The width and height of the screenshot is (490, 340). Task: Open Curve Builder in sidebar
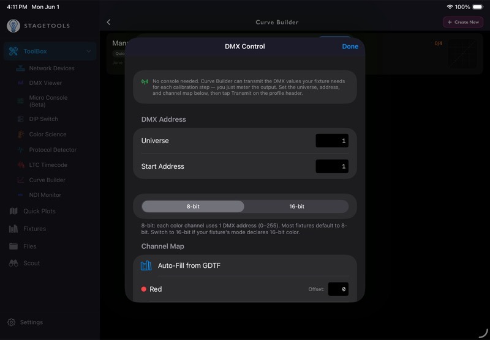point(47,180)
